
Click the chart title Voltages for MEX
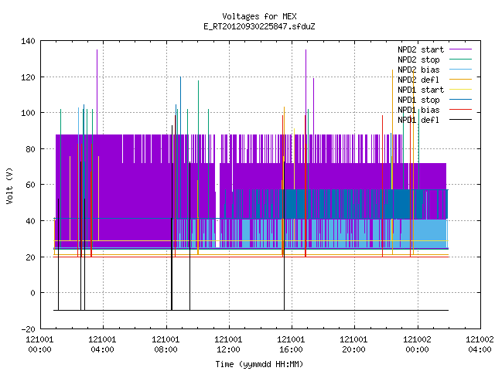[259, 16]
